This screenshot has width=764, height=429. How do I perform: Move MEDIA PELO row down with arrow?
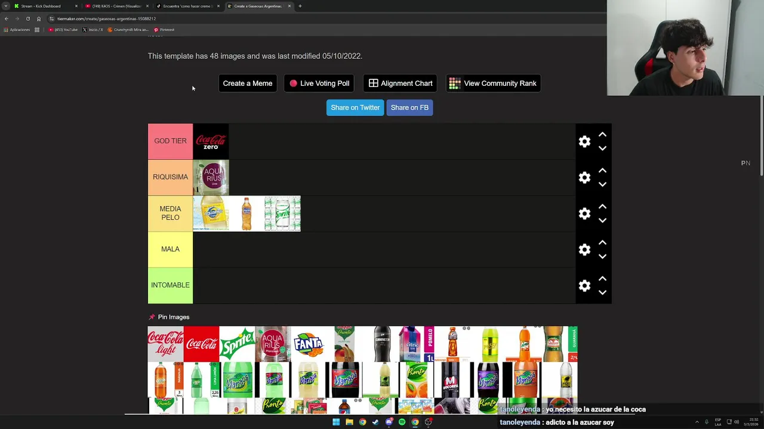pyautogui.click(x=602, y=220)
